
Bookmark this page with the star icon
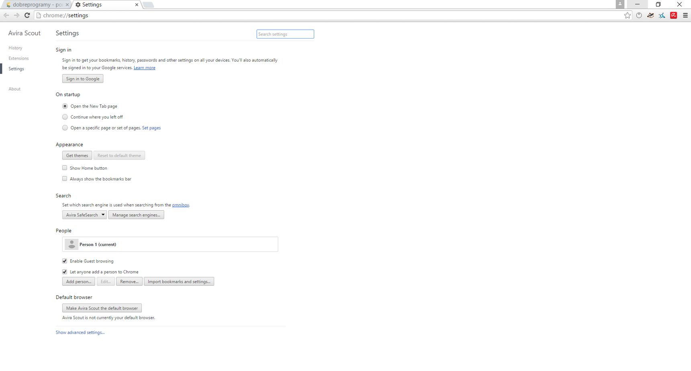tap(628, 15)
